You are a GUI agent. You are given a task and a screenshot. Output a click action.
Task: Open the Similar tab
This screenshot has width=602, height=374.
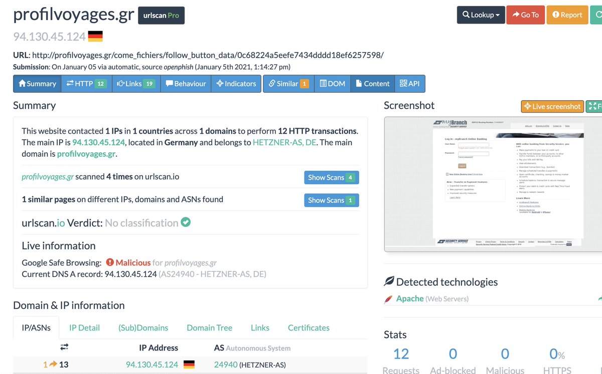point(288,84)
